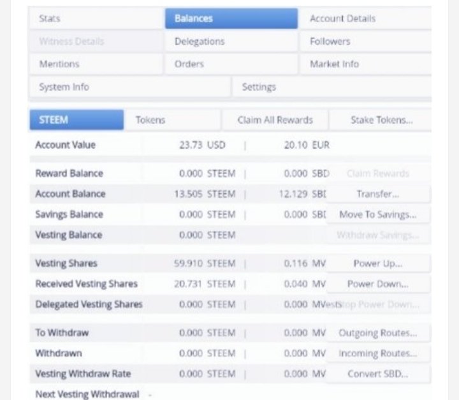Open the Account Details tab

366,19
